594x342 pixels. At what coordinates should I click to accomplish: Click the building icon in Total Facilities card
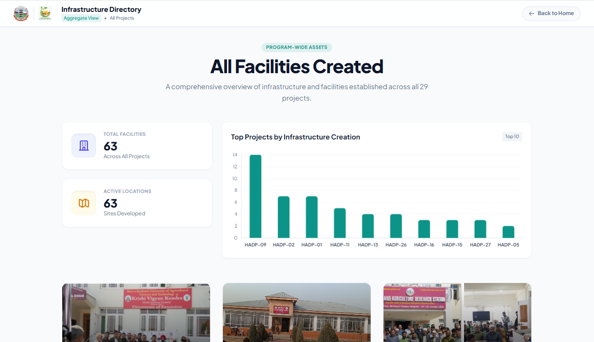pyautogui.click(x=84, y=146)
